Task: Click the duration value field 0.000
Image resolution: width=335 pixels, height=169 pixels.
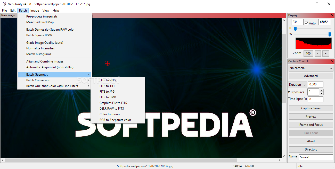Action: pyautogui.click(x=315, y=84)
